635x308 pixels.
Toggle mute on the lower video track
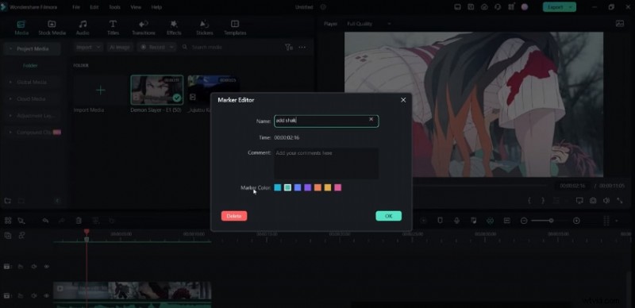pos(34,296)
